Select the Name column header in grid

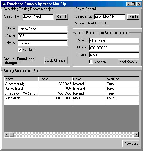coord(21,79)
